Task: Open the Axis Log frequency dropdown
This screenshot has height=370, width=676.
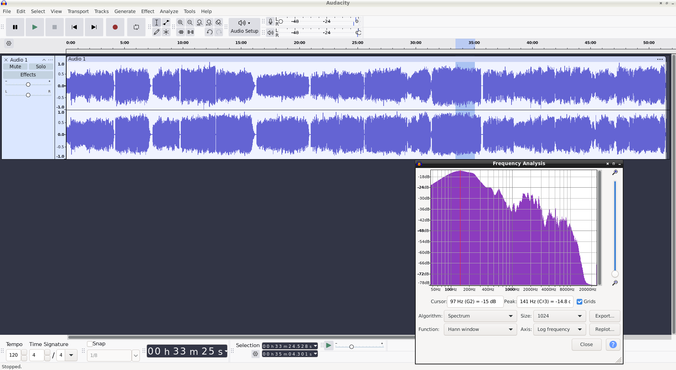Action: (x=559, y=330)
